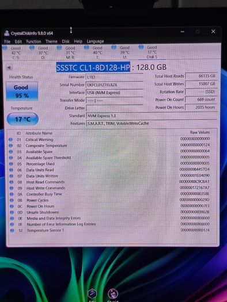Click the left hexagon desktop shortcut icon
Image resolution: width=227 pixels, height=302 pixels.
(92, 294)
